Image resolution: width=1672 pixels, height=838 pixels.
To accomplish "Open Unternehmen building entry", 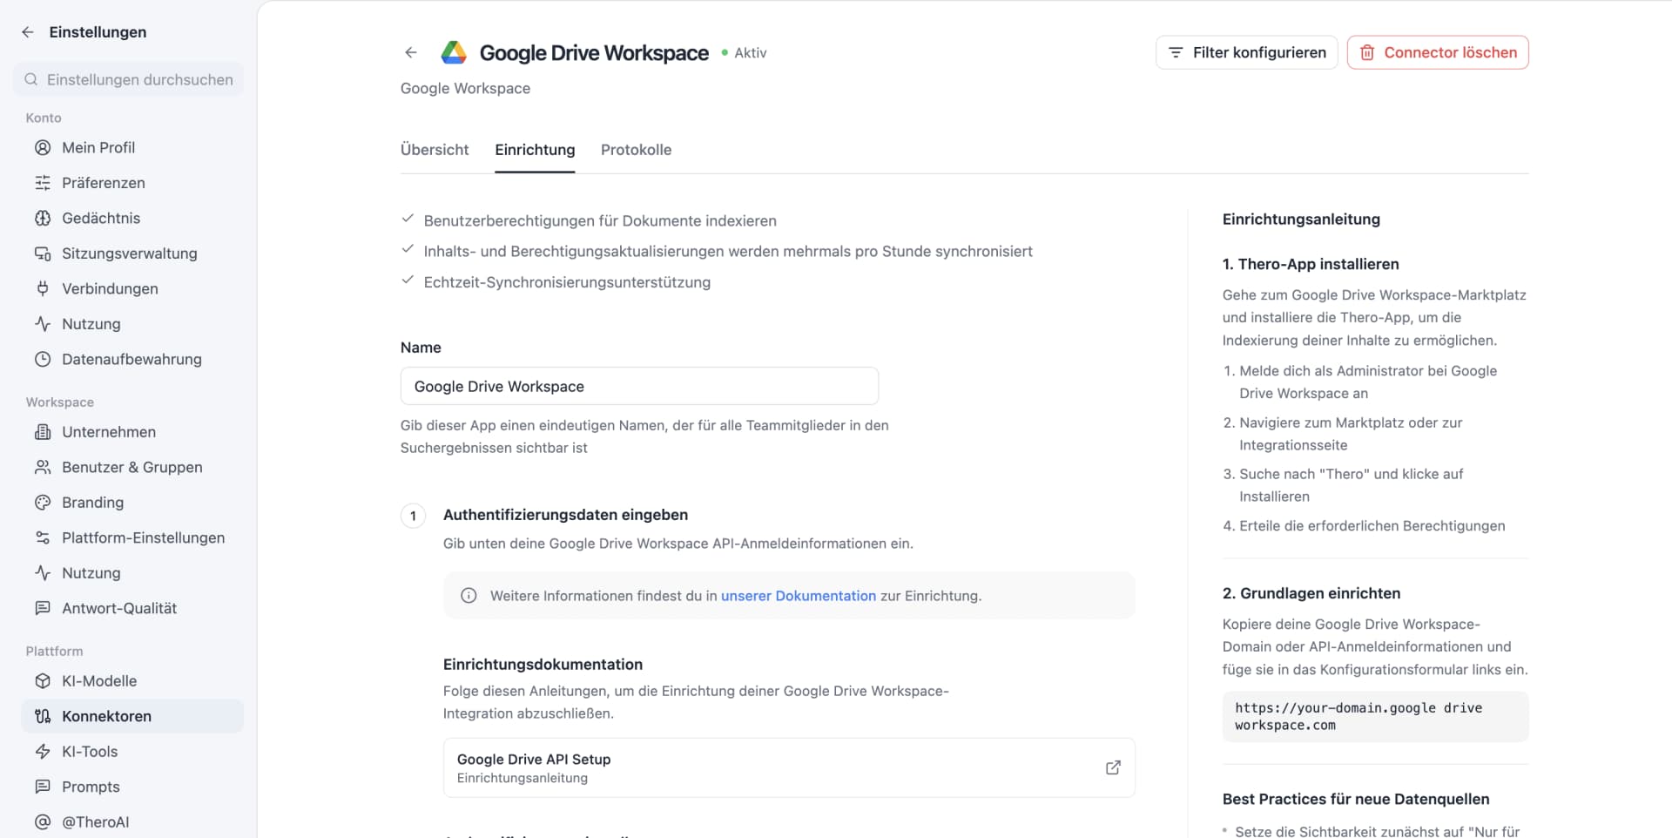I will 132,432.
